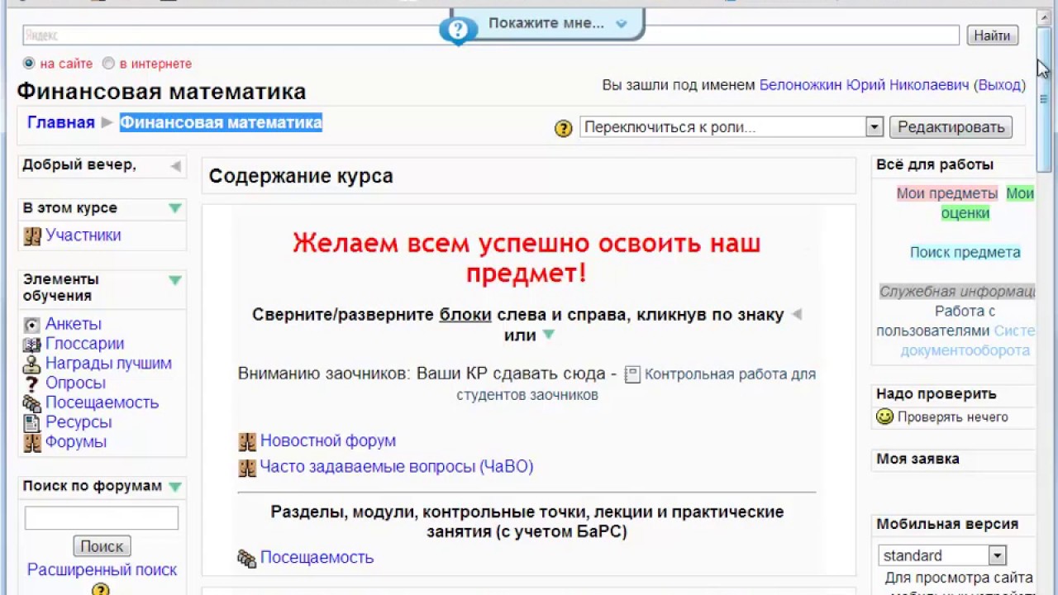Collapse the 'Поиск по форумам' block
This screenshot has width=1058, height=595.
point(175,487)
